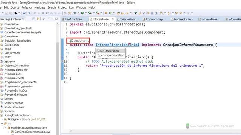Click the red Terminate icon
241x135 pixels.
pyautogui.click(x=43, y=13)
